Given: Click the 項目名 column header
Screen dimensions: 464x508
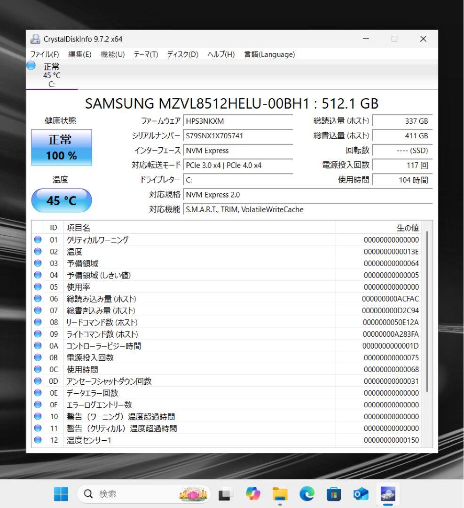Looking at the screenshot, I should point(199,228).
